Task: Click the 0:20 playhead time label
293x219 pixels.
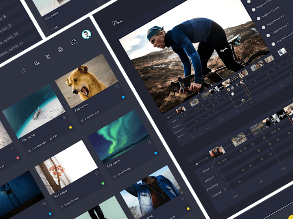Action: tap(252, 102)
